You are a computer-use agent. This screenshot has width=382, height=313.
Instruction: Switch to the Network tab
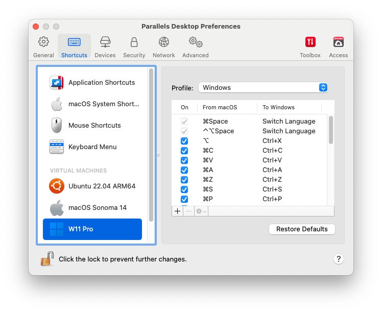click(x=163, y=46)
